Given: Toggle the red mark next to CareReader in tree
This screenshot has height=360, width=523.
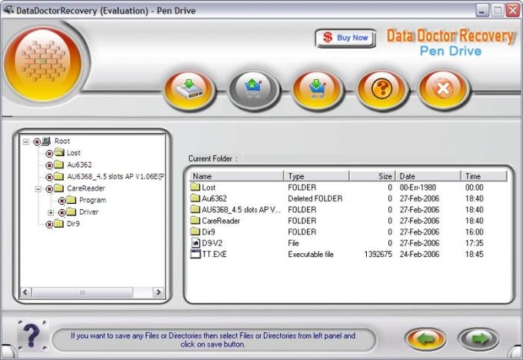Looking at the screenshot, I should [49, 188].
